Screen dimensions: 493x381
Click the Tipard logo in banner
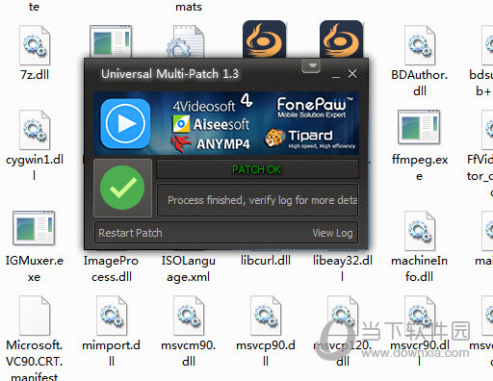pyautogui.click(x=310, y=139)
